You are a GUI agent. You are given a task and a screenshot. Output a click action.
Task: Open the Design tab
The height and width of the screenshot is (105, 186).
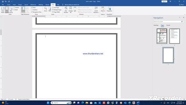coord(20,5)
